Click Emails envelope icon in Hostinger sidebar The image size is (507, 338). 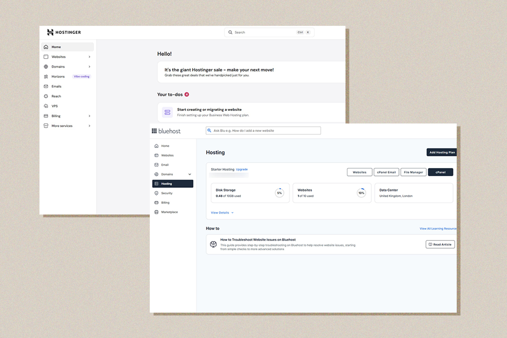click(46, 86)
